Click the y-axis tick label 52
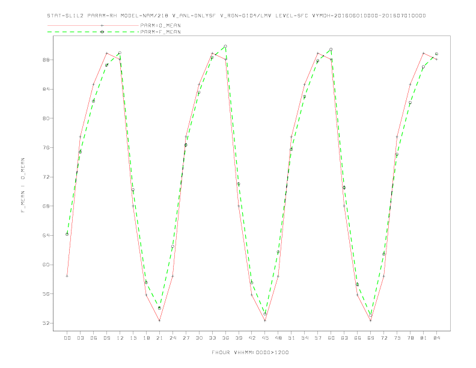 (x=46, y=323)
